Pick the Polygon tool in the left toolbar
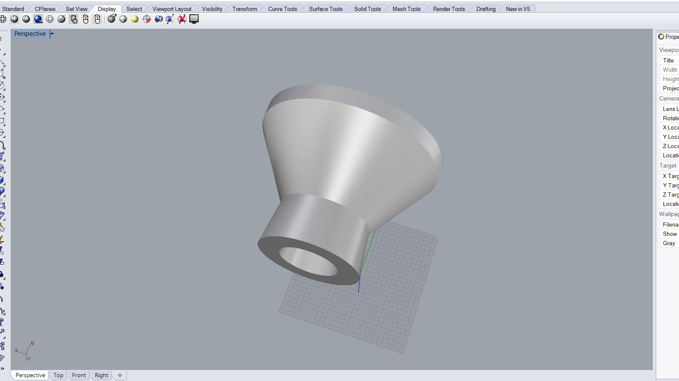The width and height of the screenshot is (679, 381). 2,133
